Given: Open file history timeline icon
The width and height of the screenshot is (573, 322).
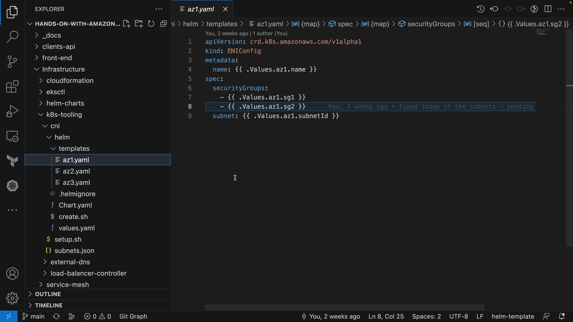Looking at the screenshot, I should point(480,9).
